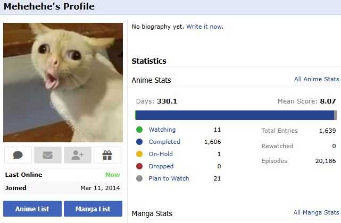Click the Statistics heading
Image resolution: width=341 pixels, height=223 pixels.
(149, 61)
